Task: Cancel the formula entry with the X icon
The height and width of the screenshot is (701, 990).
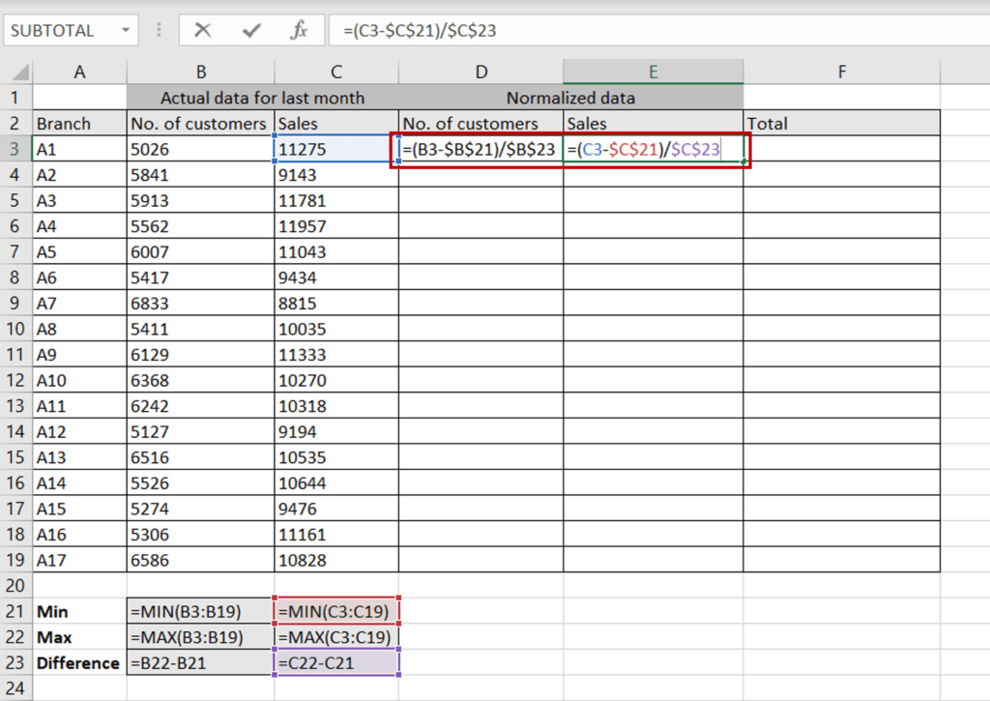Action: pyautogui.click(x=203, y=30)
